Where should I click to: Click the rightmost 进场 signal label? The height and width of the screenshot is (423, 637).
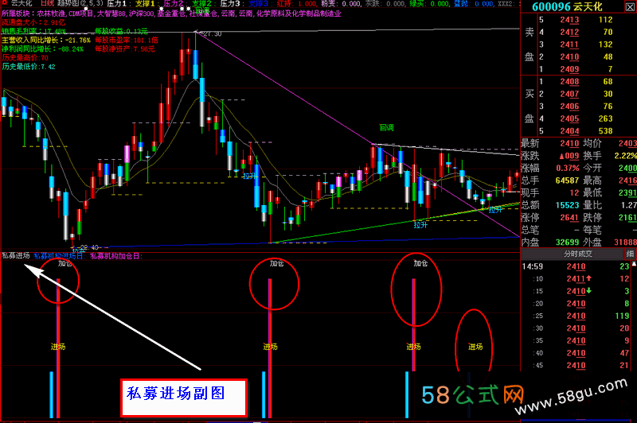[475, 347]
